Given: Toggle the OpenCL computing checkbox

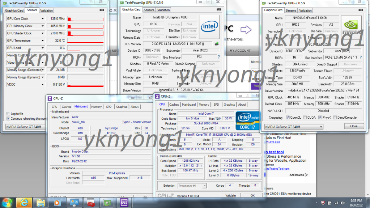Looking at the screenshot, I should [288, 117].
